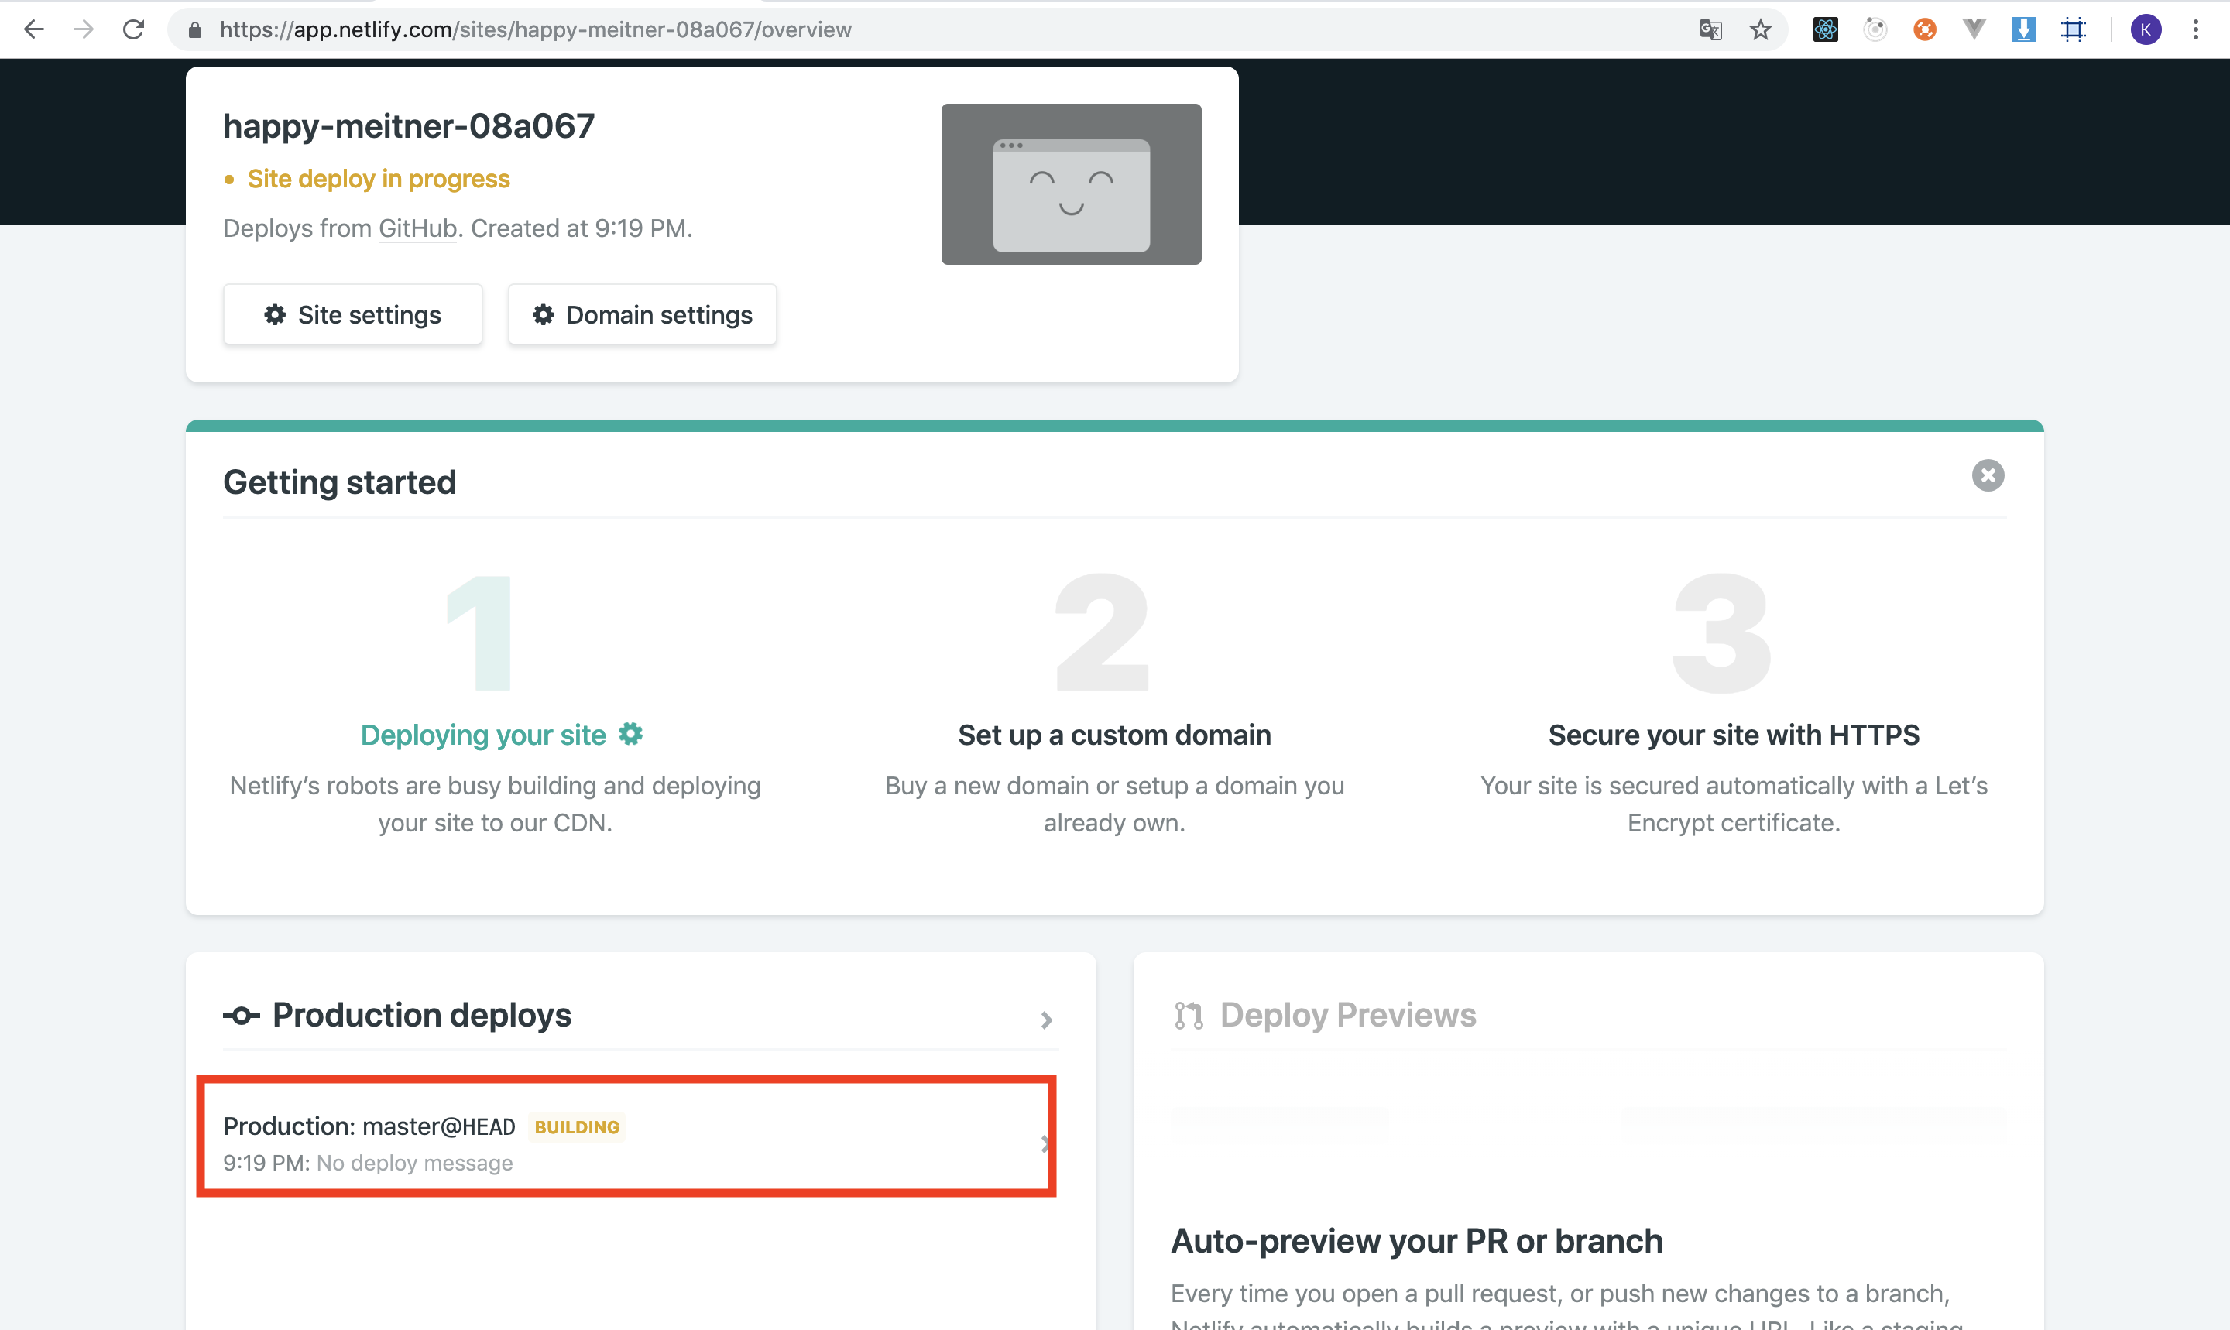The width and height of the screenshot is (2230, 1330).
Task: Expand Production deploys with the chevron
Action: pyautogui.click(x=1046, y=1020)
